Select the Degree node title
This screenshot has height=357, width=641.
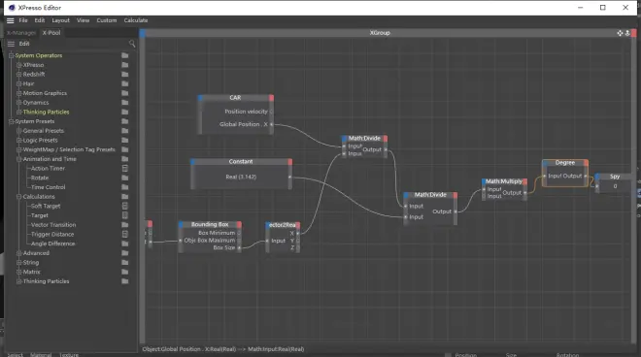565,163
